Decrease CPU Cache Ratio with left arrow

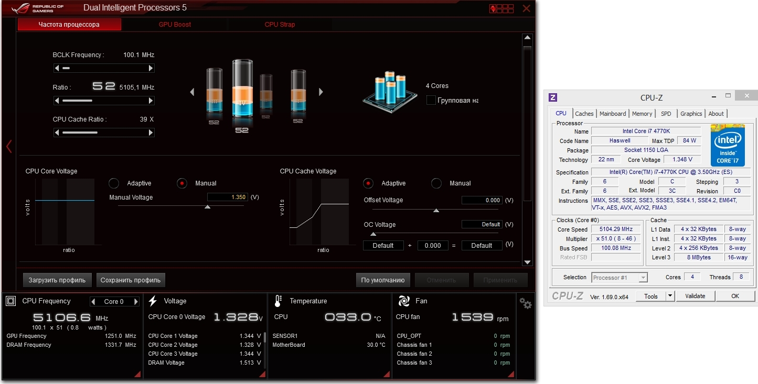click(x=57, y=133)
